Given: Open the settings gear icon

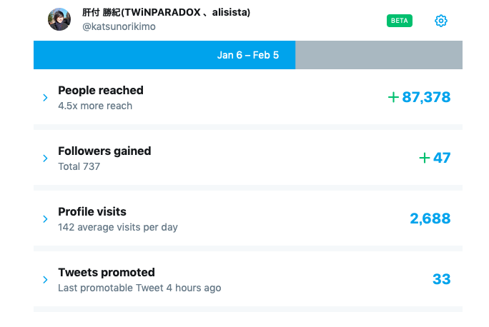Looking at the screenshot, I should point(441,21).
